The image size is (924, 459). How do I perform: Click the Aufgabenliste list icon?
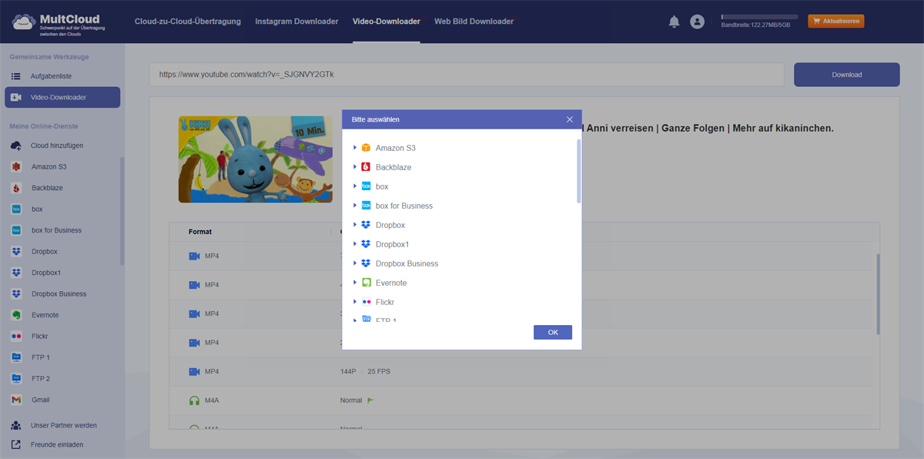click(16, 76)
